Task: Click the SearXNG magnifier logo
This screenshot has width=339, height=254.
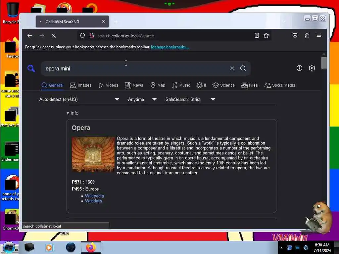Action: (x=31, y=68)
